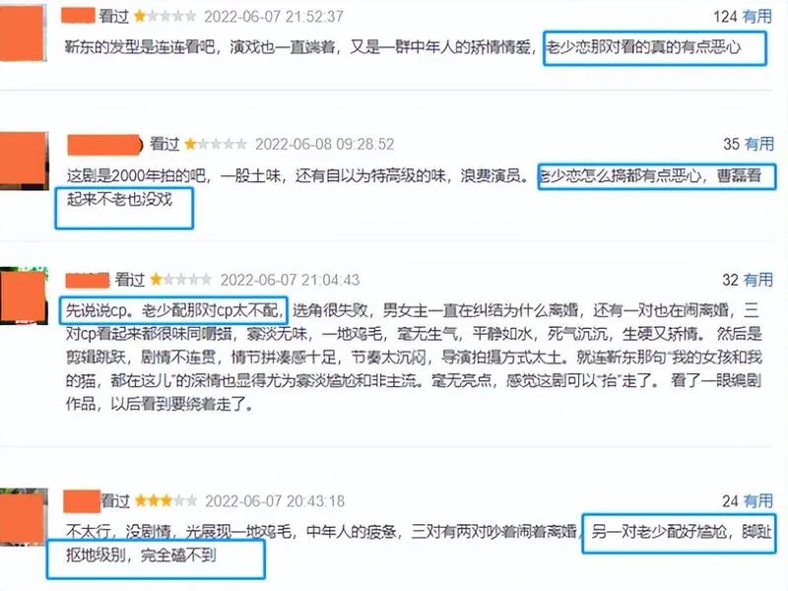Click the one-star rating dated 21:52:37
The width and height of the screenshot is (788, 591).
tap(164, 17)
